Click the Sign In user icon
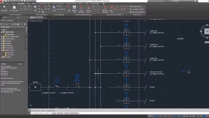This screenshot has width=209, height=118. pyautogui.click(x=173, y=1)
